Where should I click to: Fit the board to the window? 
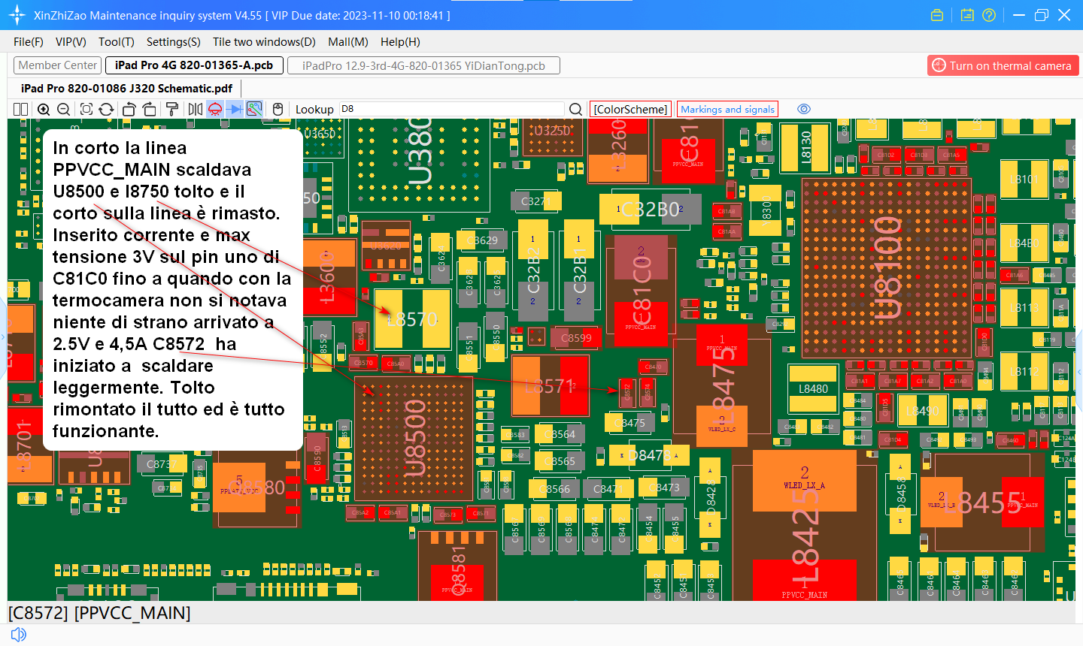point(86,110)
